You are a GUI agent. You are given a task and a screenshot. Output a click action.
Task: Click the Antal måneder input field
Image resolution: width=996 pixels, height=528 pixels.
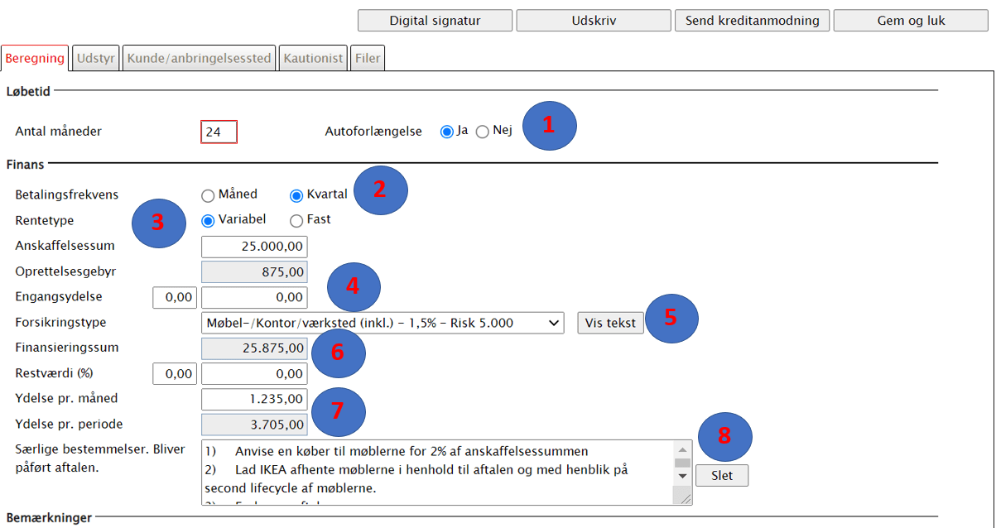(x=219, y=132)
